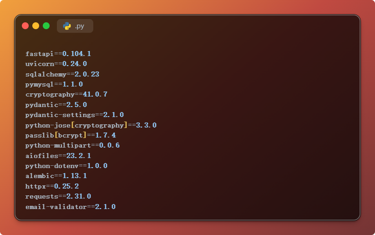
Task: Click the green maximize window dot
Action: coord(46,26)
